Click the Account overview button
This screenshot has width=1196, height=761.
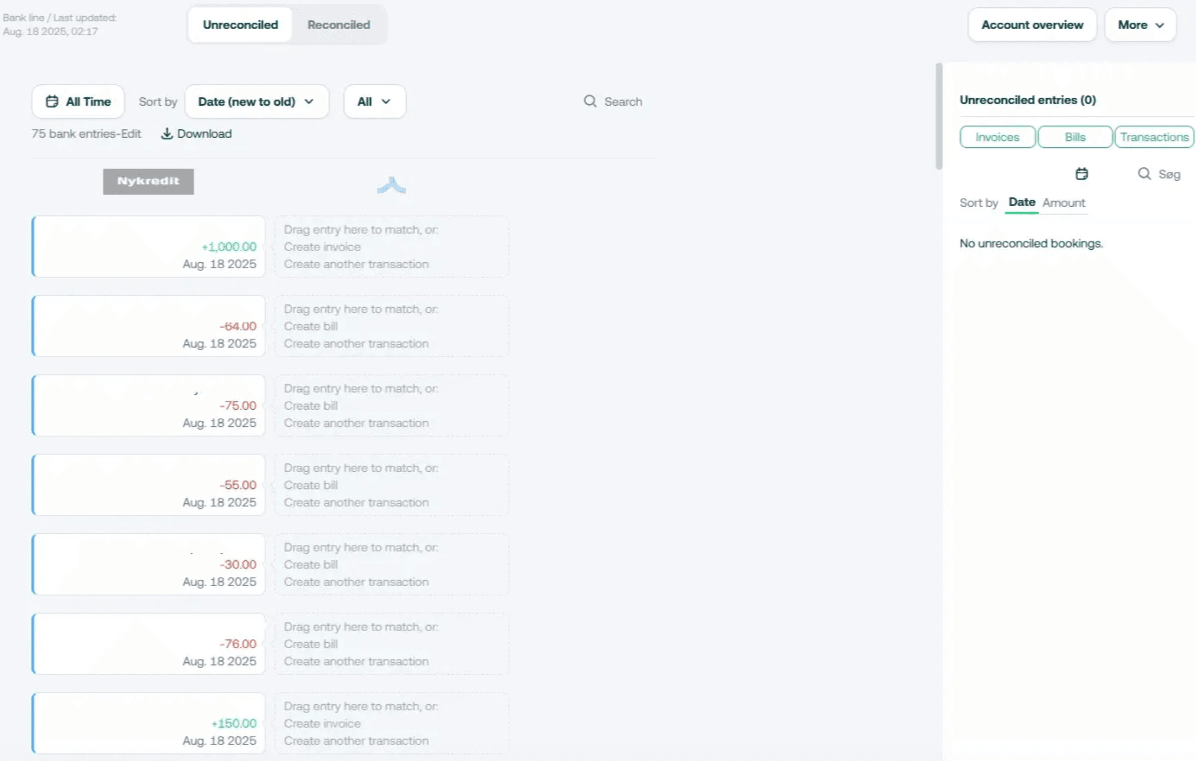1032,24
